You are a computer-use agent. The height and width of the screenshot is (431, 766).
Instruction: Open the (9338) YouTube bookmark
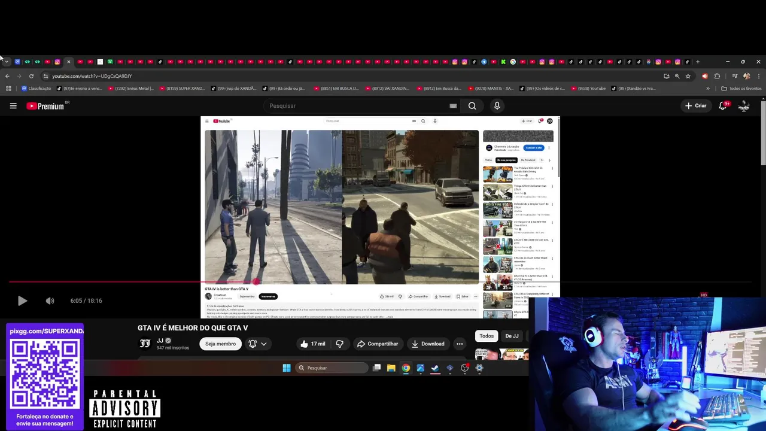click(588, 89)
